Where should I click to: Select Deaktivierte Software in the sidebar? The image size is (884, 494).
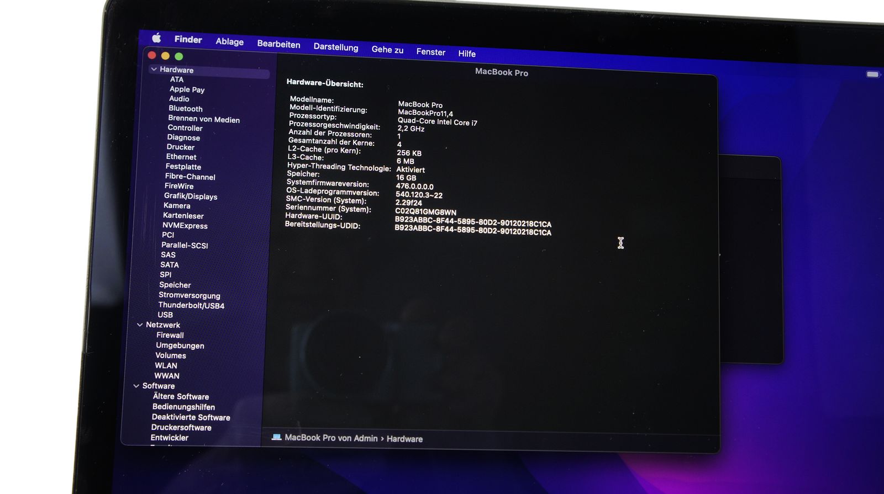(191, 417)
